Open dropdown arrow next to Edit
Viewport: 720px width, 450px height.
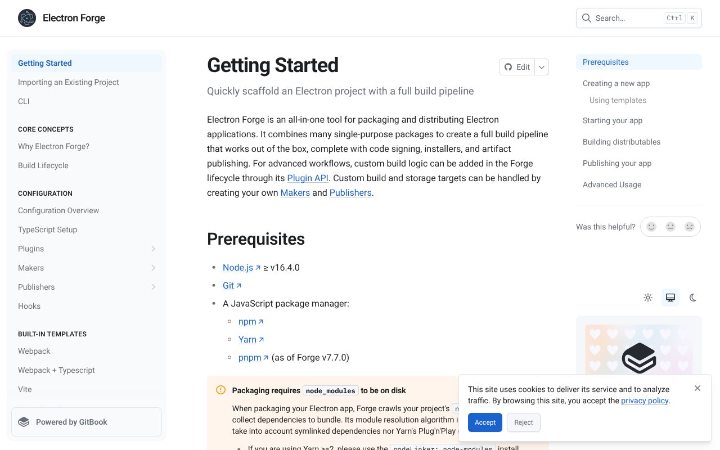pos(542,67)
